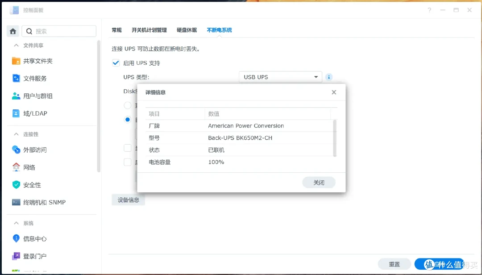The height and width of the screenshot is (275, 482).
Task: Focus the 搜索 search input field
Action: click(x=59, y=31)
